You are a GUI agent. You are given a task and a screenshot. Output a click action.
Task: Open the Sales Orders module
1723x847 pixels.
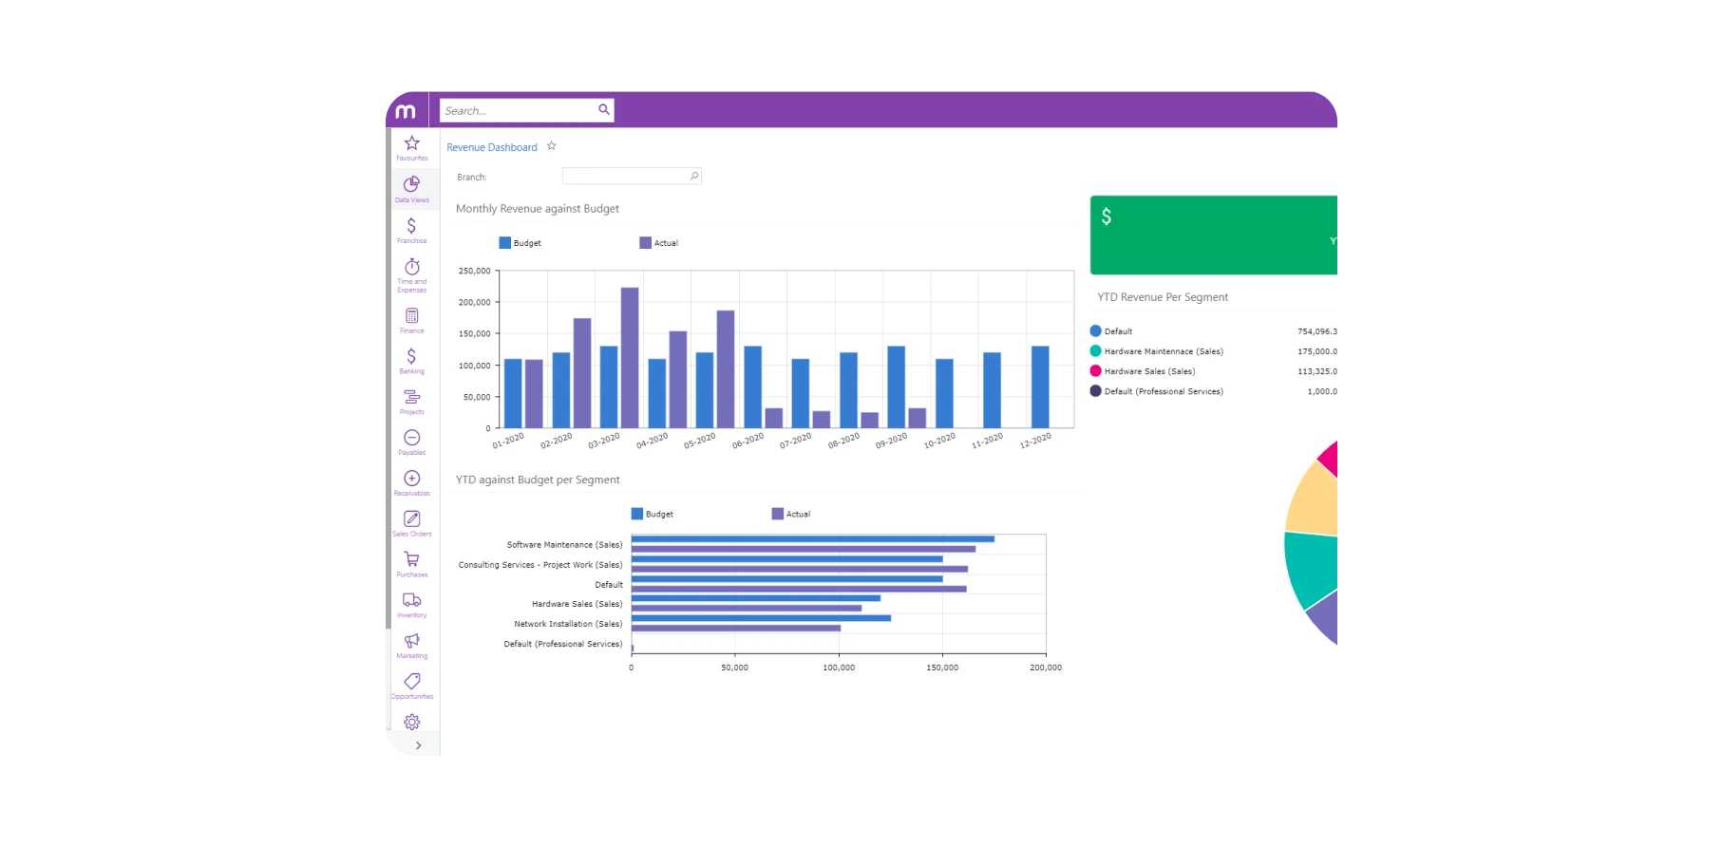(x=412, y=524)
